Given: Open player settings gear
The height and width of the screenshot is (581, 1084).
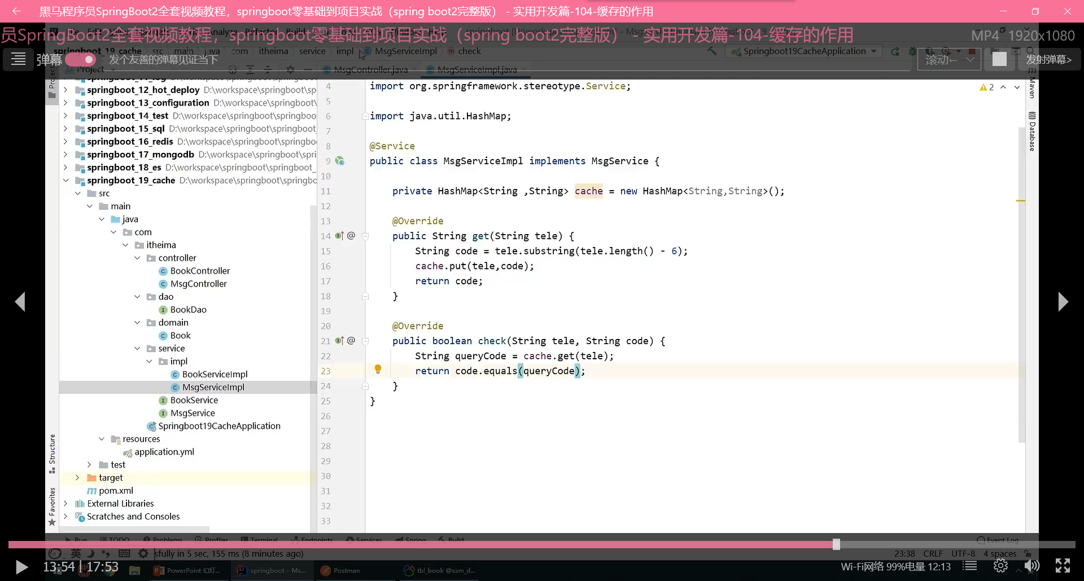Looking at the screenshot, I should pos(1000,566).
